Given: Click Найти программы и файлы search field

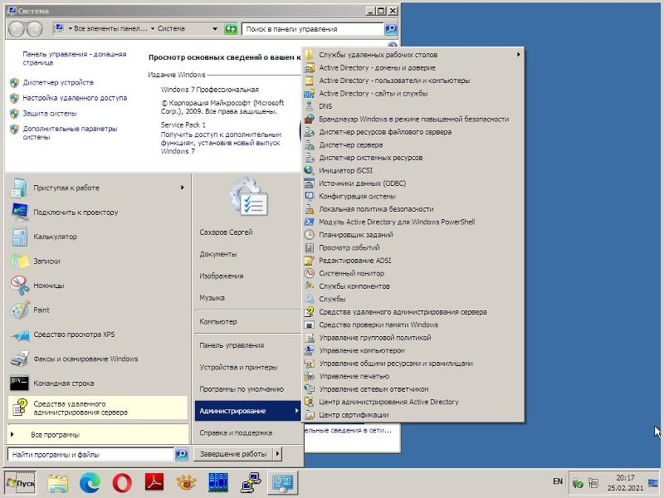Looking at the screenshot, I should [90, 454].
